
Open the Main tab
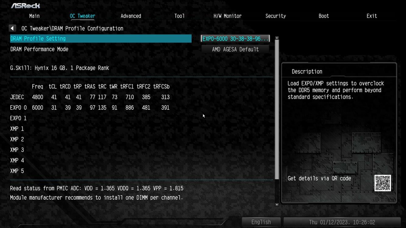[34, 16]
